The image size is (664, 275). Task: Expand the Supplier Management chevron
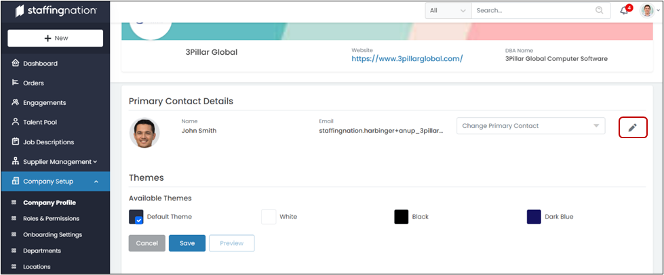(95, 162)
